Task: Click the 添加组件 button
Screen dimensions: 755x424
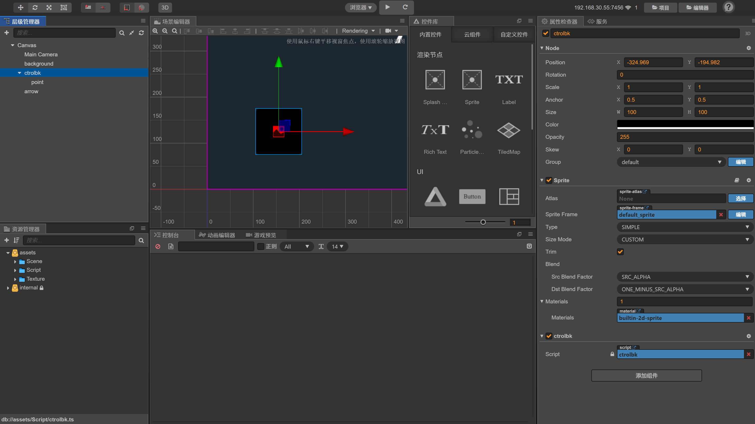Action: [646, 375]
